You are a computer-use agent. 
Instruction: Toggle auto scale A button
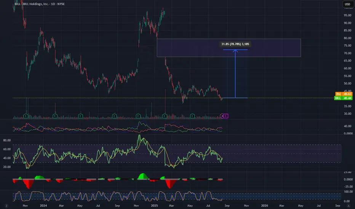(x=349, y=206)
